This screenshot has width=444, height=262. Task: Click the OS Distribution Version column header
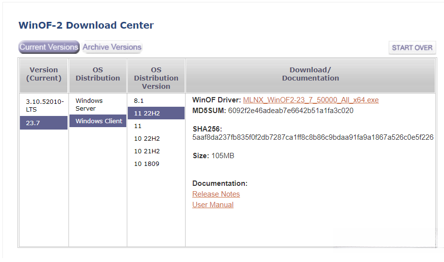156,76
